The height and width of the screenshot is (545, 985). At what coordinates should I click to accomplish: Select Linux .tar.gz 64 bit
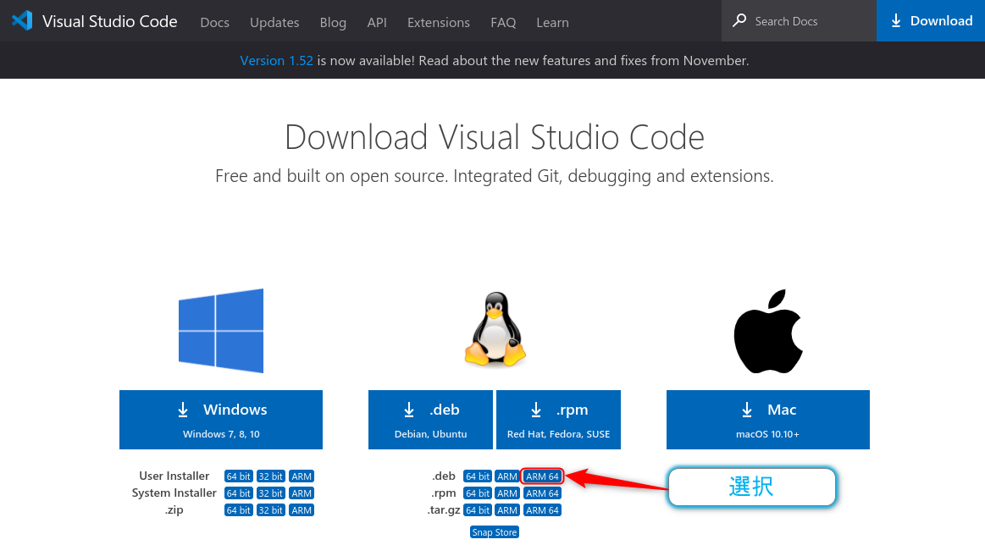(478, 509)
